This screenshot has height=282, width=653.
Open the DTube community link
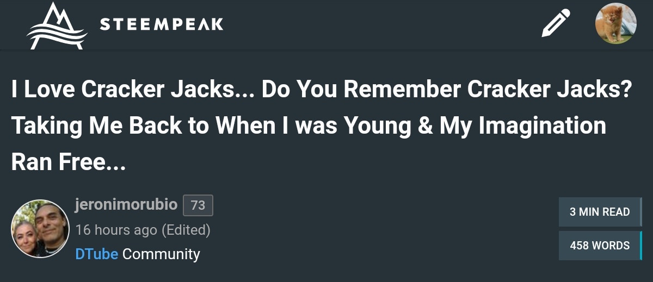tap(96, 254)
